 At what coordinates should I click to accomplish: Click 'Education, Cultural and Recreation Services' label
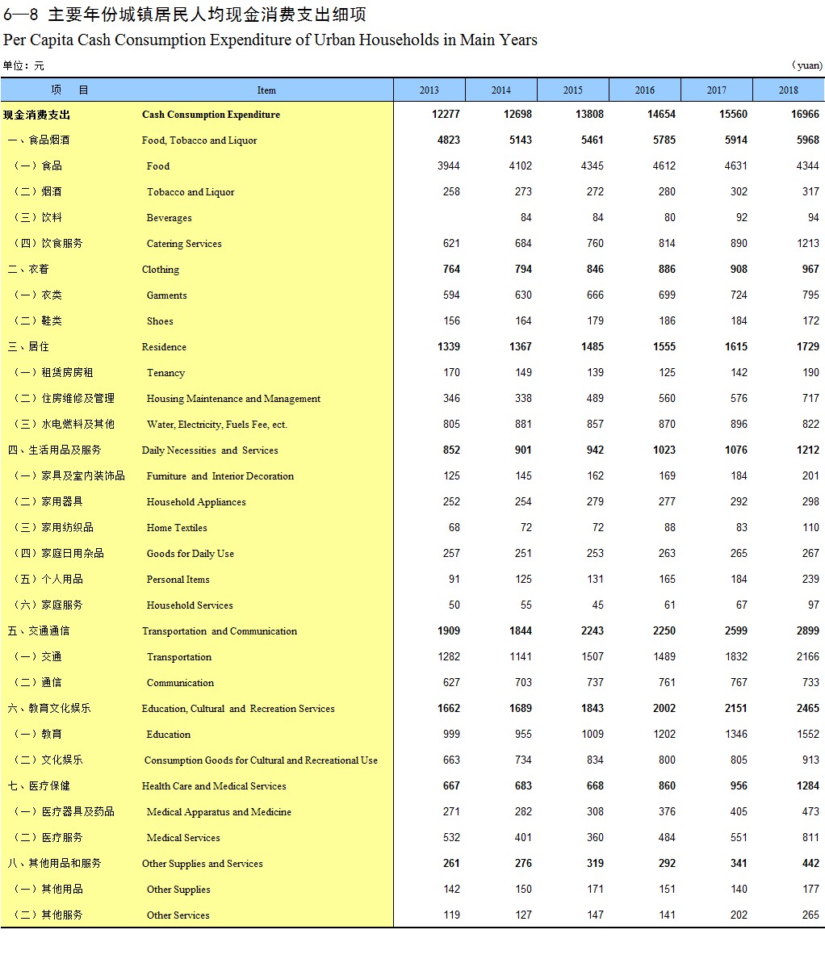[x=238, y=709]
